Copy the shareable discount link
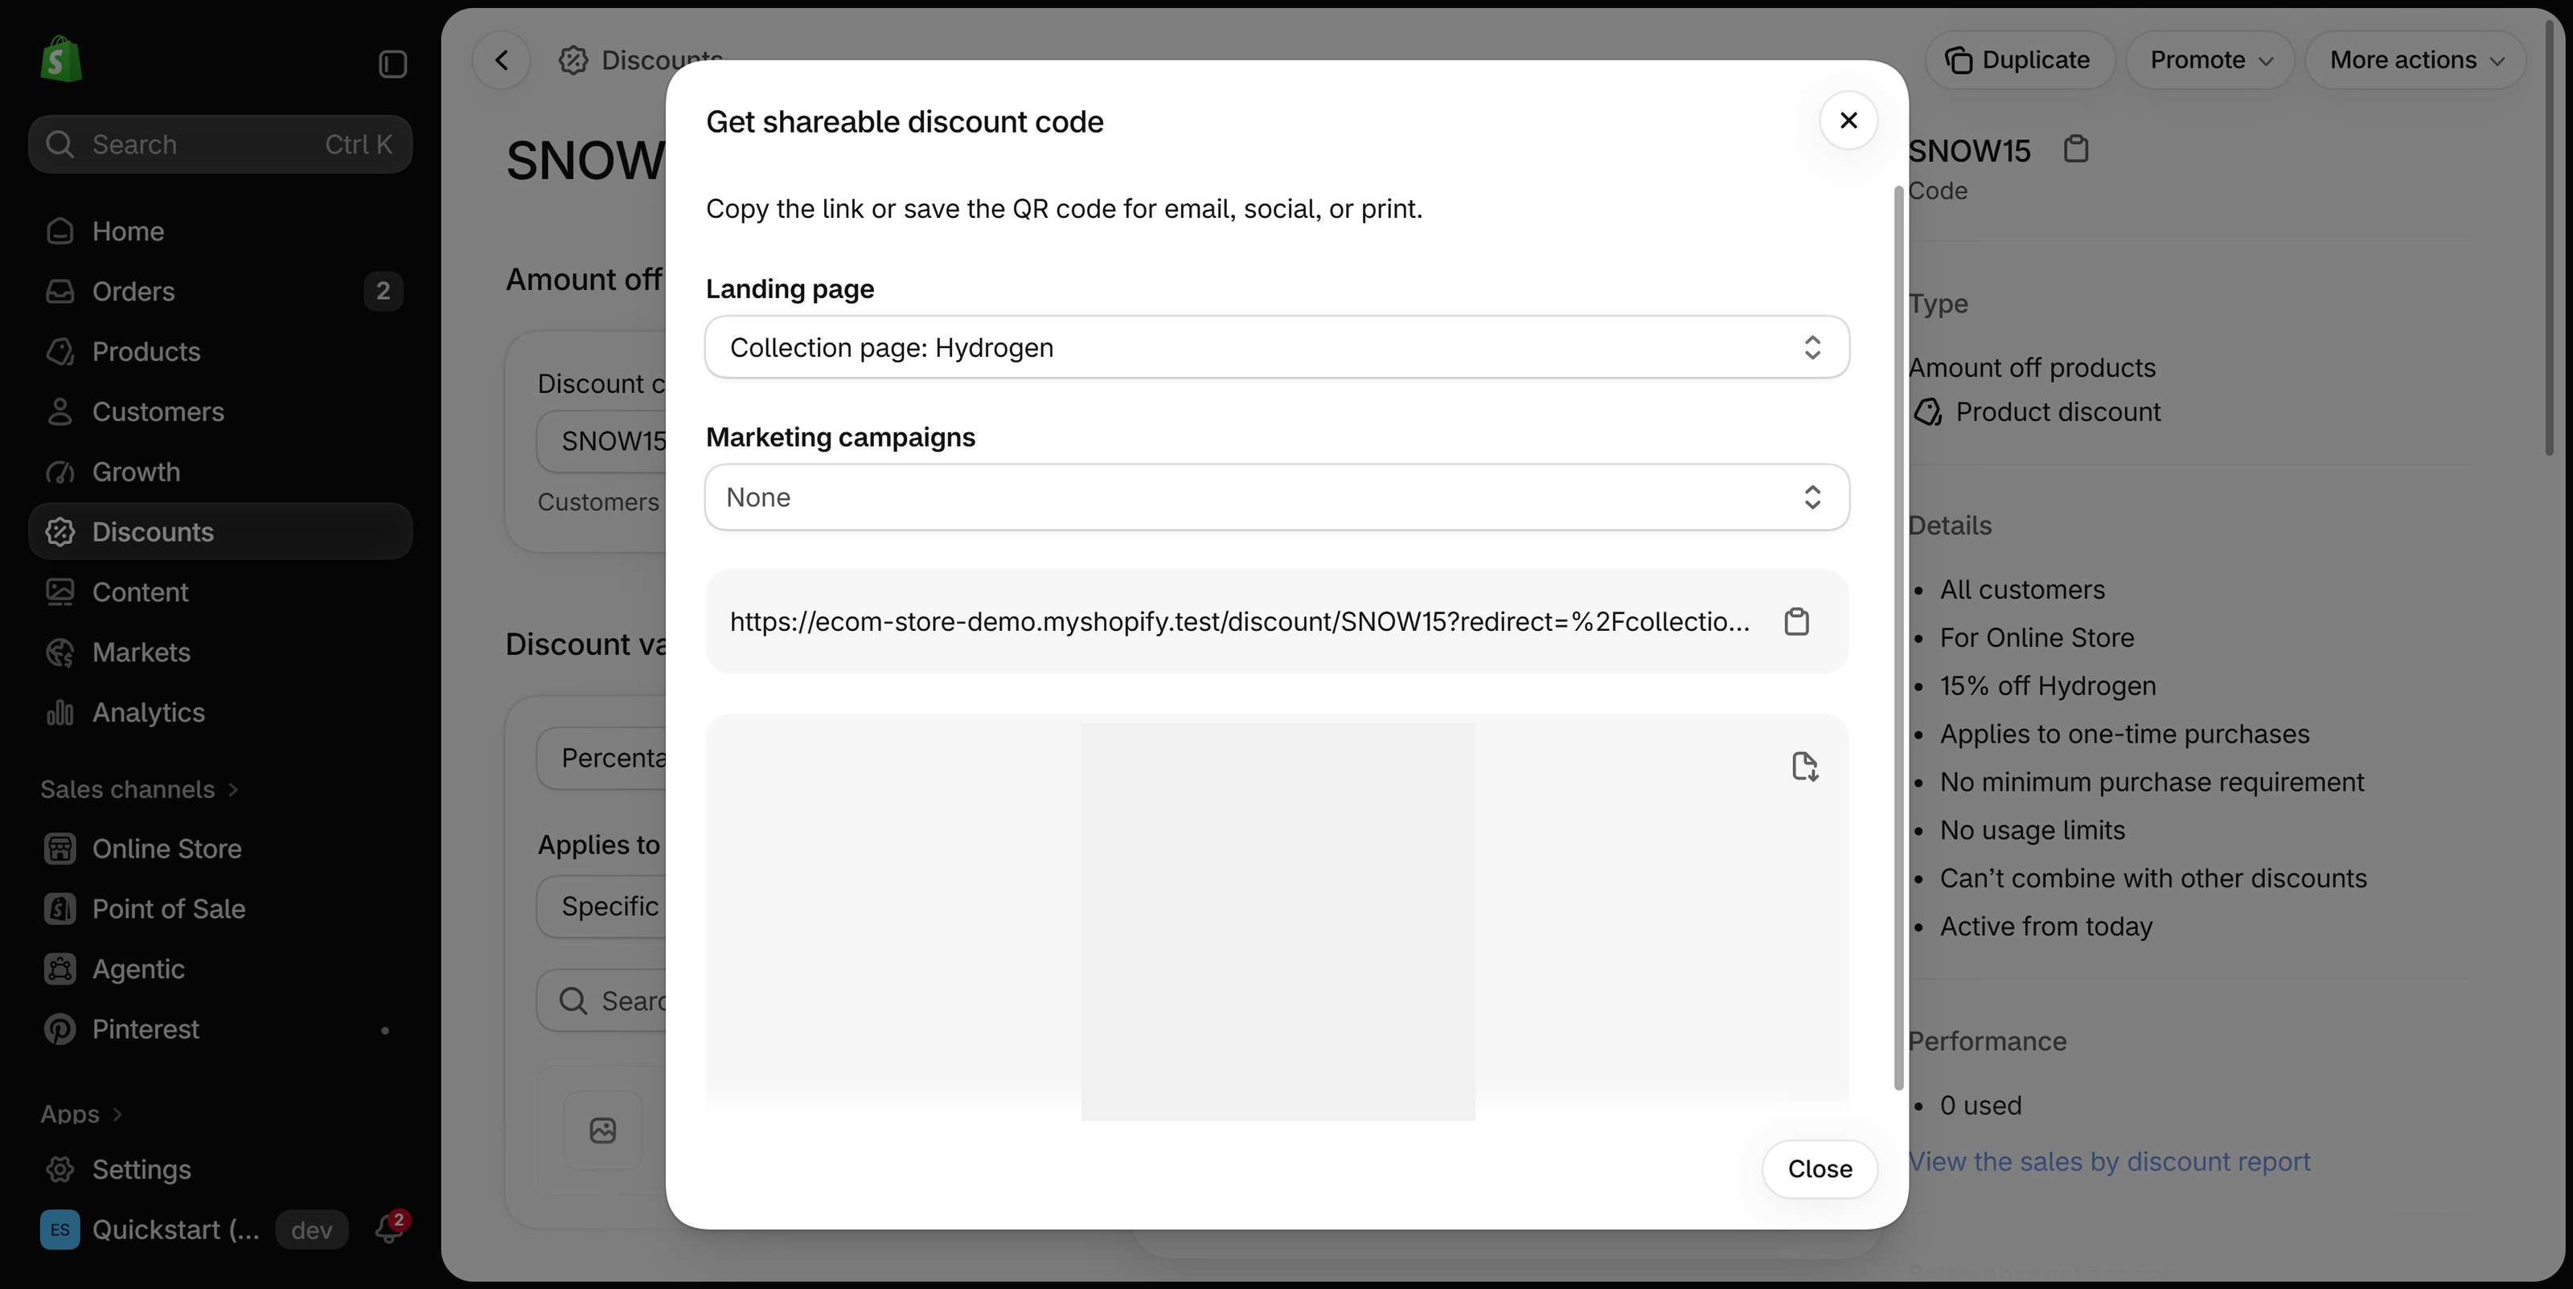Viewport: 2573px width, 1289px height. click(1797, 622)
